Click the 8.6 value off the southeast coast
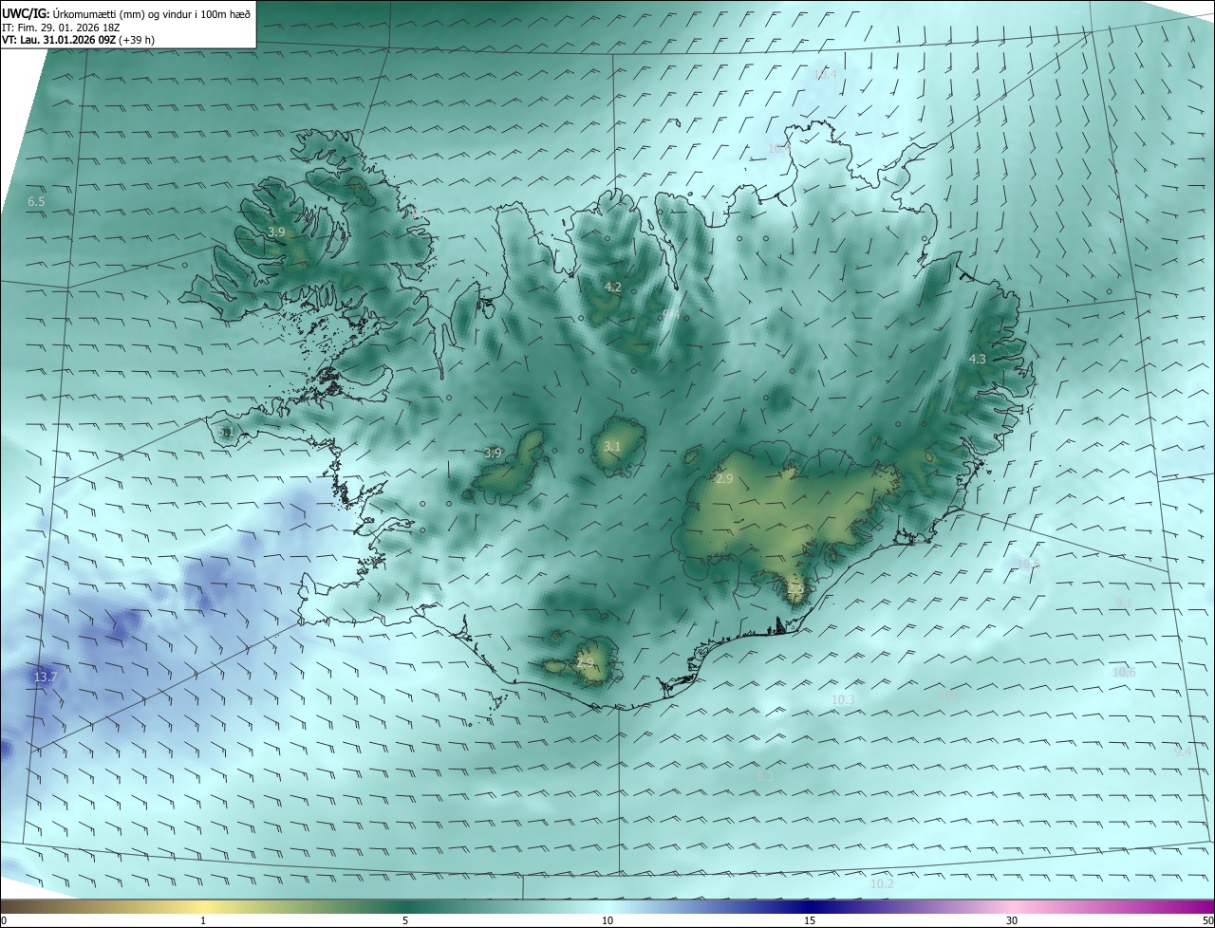The width and height of the screenshot is (1215, 928). [946, 696]
